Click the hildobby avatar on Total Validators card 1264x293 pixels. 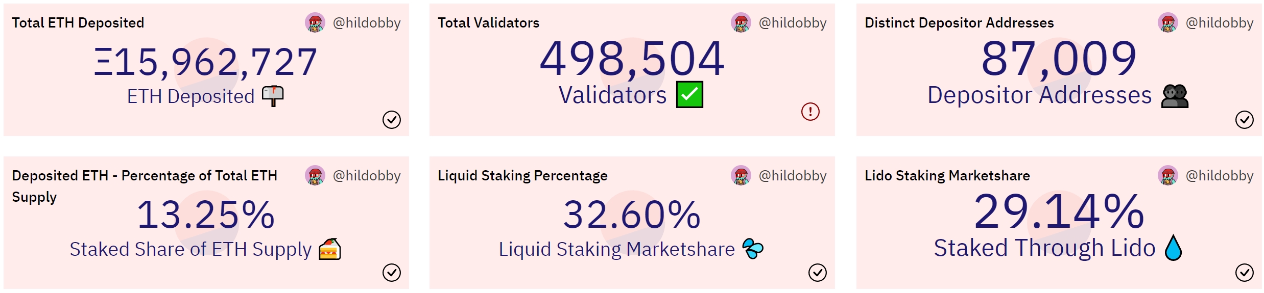pyautogui.click(x=741, y=22)
